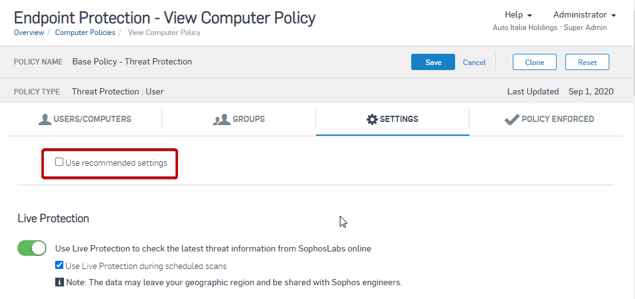Enable Use recommended settings checkbox
The image size is (635, 299).
(x=60, y=162)
